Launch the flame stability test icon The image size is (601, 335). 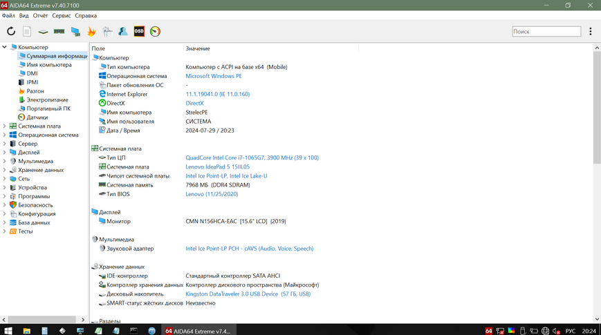[91, 31]
